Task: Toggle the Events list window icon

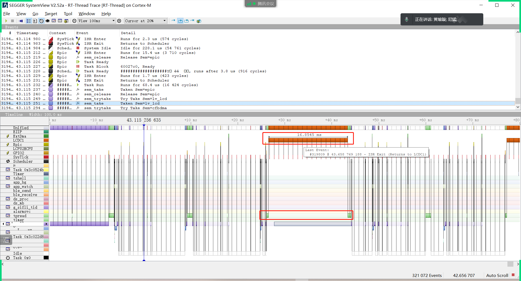Action: (28, 21)
